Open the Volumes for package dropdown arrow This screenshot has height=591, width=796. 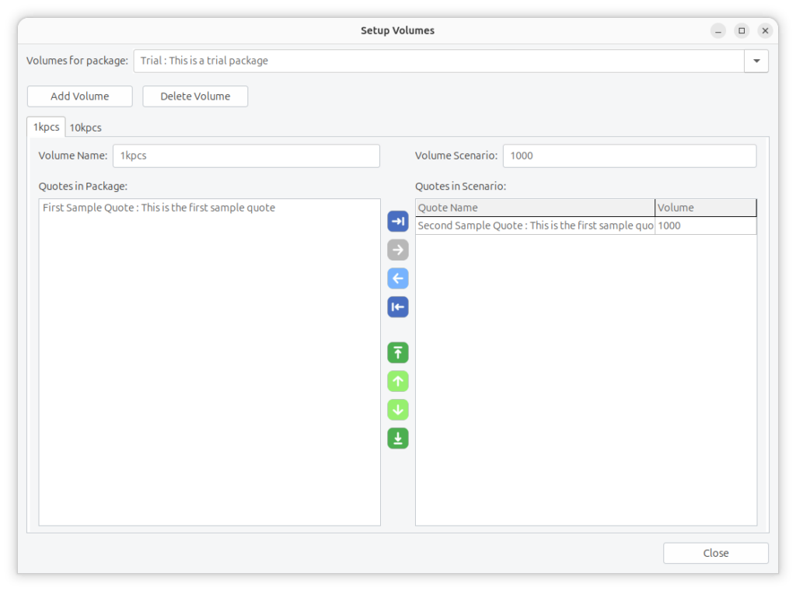point(756,61)
